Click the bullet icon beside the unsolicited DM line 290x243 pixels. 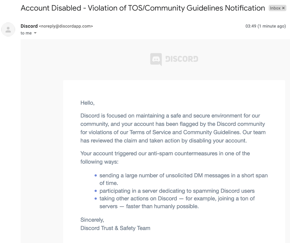96,175
